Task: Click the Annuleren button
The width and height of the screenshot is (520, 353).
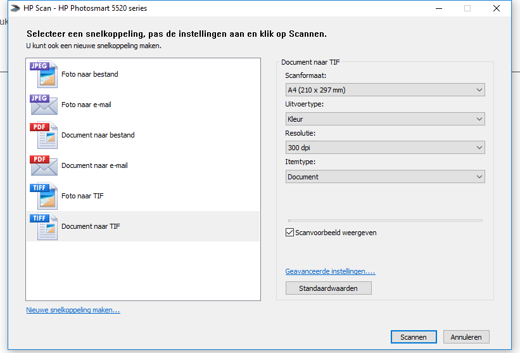Action: click(x=466, y=337)
